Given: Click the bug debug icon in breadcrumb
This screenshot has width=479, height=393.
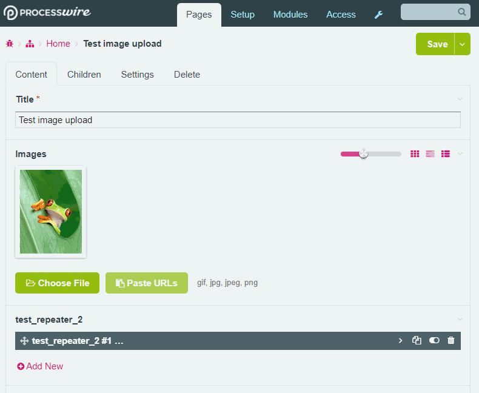Looking at the screenshot, I should coord(10,44).
